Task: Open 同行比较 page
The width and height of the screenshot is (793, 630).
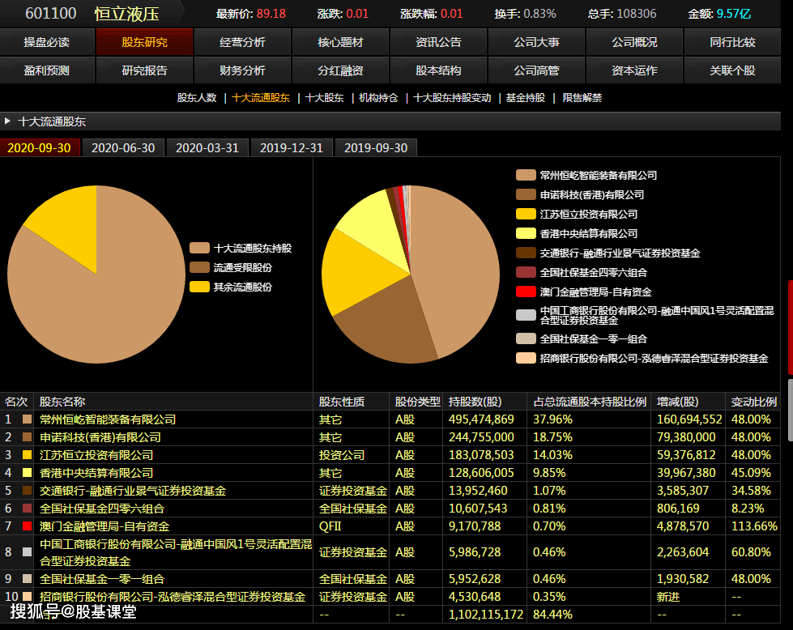Action: pos(732,42)
